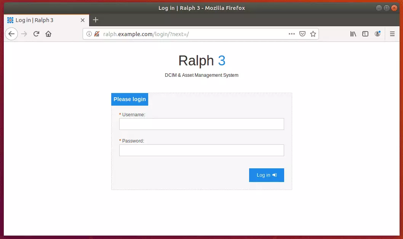The image size is (403, 239).
Task: Open page actions three-dot menu
Action: coord(291,34)
